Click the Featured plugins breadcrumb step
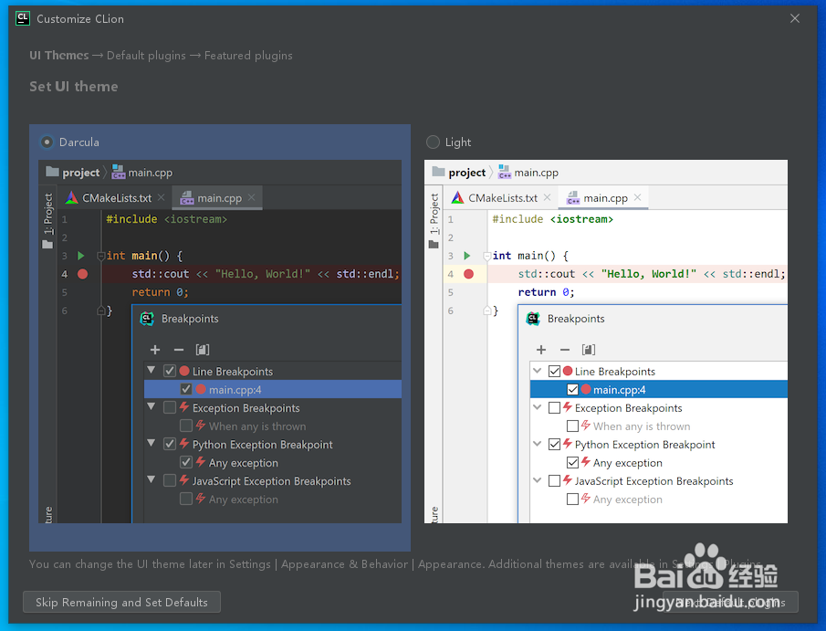826x631 pixels. click(x=248, y=56)
